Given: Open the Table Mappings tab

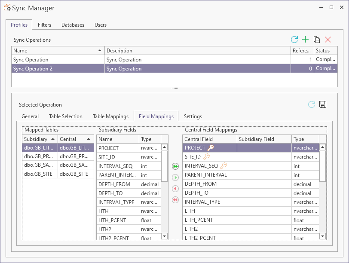Looking at the screenshot, I should pos(110,116).
